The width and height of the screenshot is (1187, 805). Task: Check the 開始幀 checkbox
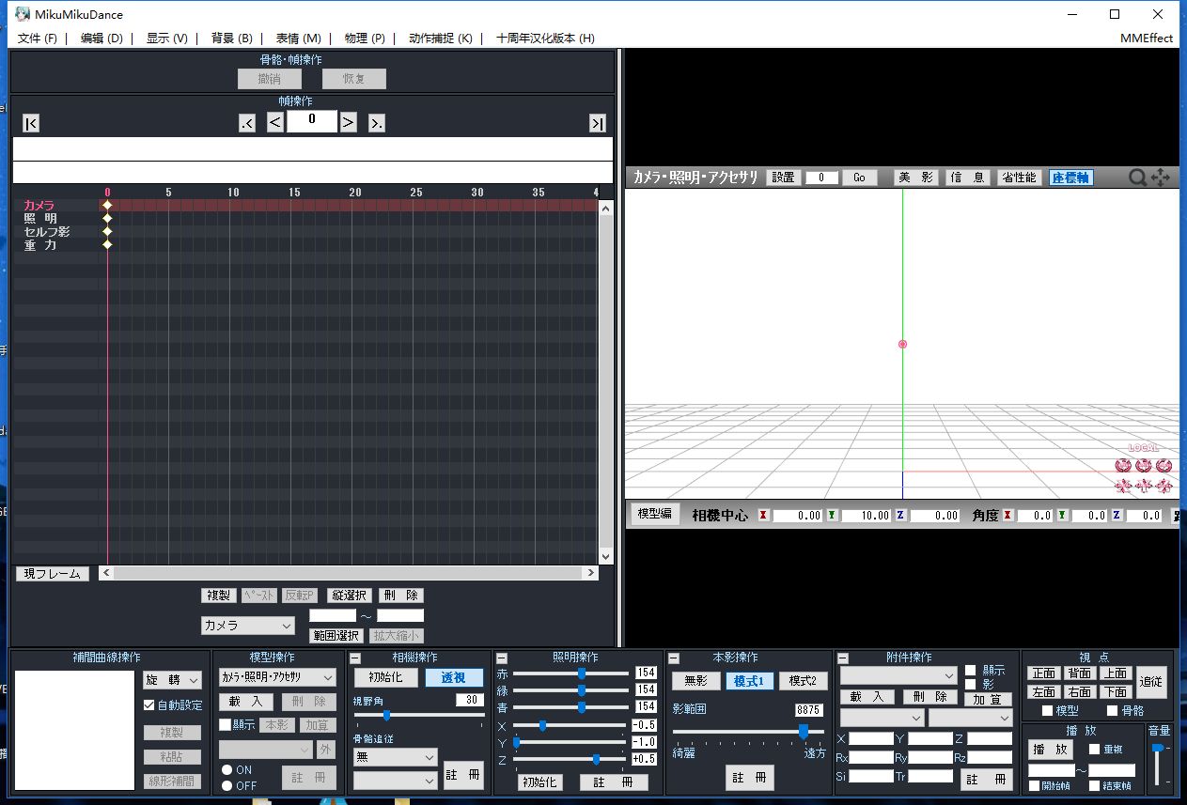[x=1034, y=785]
